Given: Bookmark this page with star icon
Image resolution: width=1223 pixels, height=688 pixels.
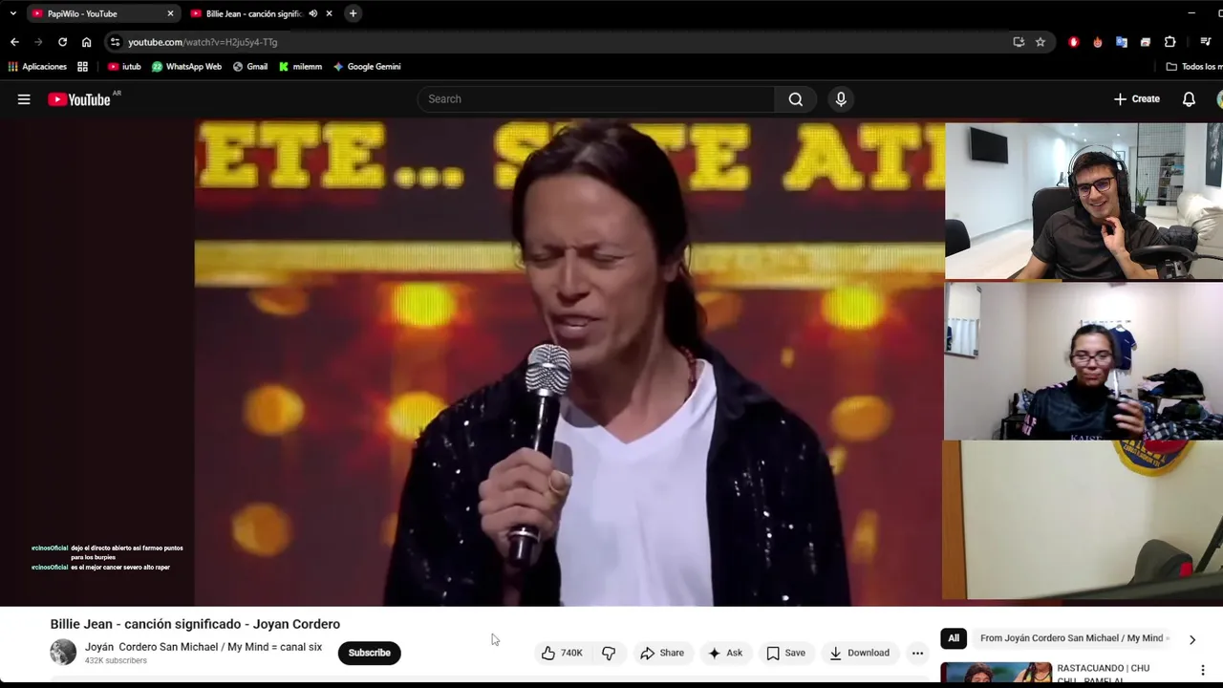Looking at the screenshot, I should click(1041, 42).
